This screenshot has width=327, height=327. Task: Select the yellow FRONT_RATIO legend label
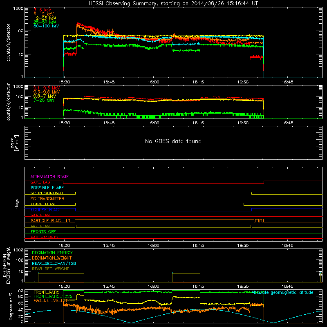(x=47, y=292)
